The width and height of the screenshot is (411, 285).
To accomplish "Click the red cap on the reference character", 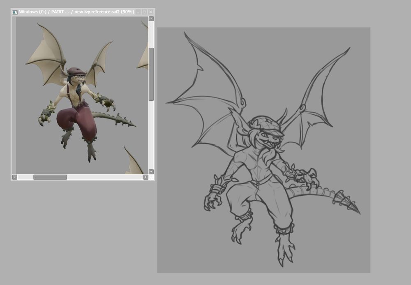I will coord(76,72).
